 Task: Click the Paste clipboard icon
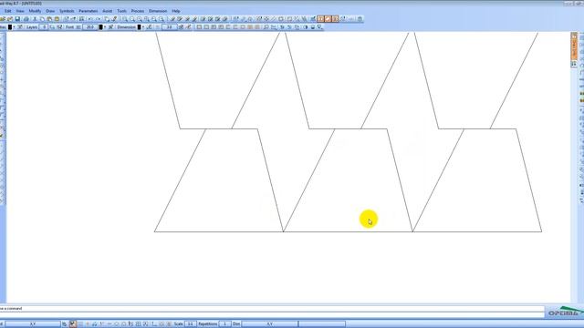(49, 18)
